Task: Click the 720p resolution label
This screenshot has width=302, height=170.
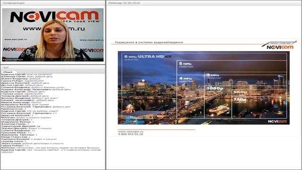Action: click(240, 100)
